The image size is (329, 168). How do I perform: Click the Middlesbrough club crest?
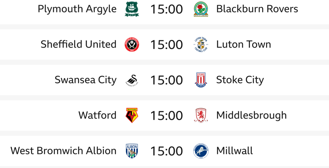coord(201,115)
